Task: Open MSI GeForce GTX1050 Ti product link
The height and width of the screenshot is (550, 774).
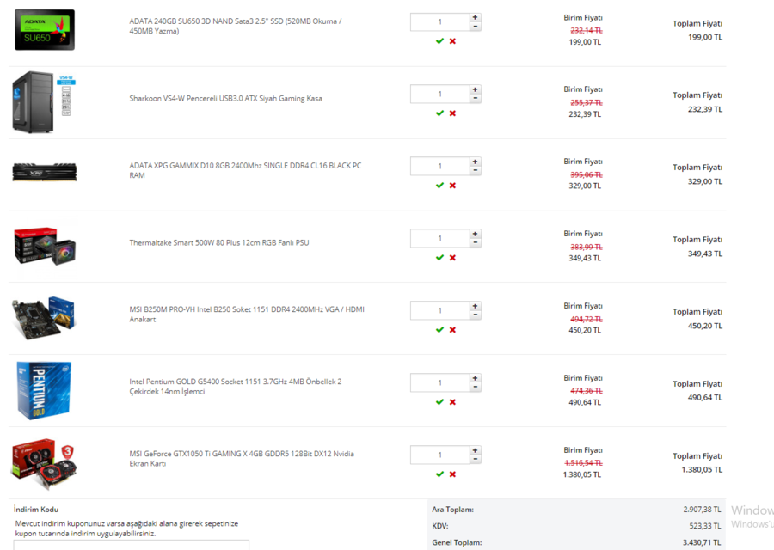Action: [x=242, y=458]
